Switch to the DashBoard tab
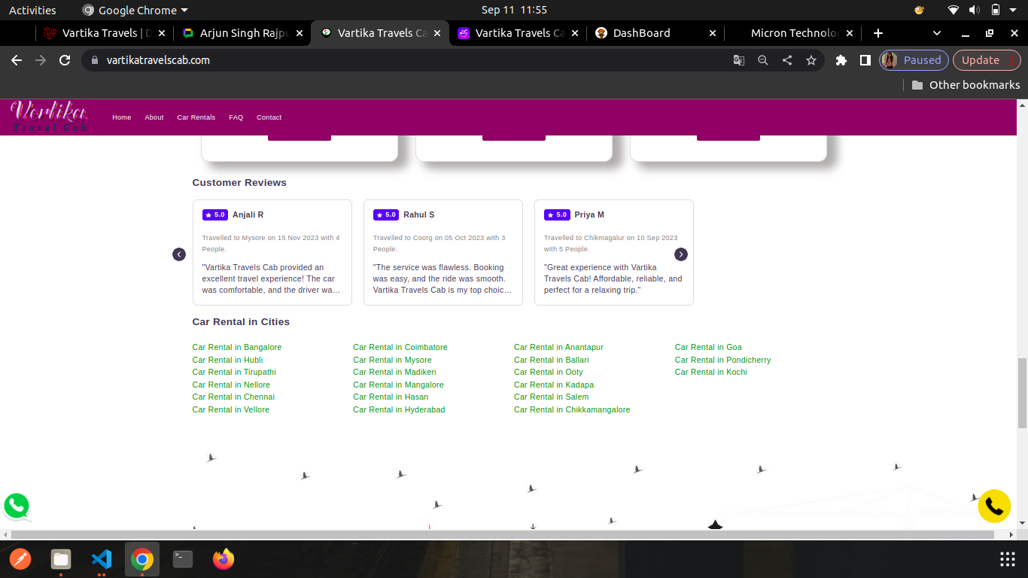The image size is (1028, 578). click(641, 33)
